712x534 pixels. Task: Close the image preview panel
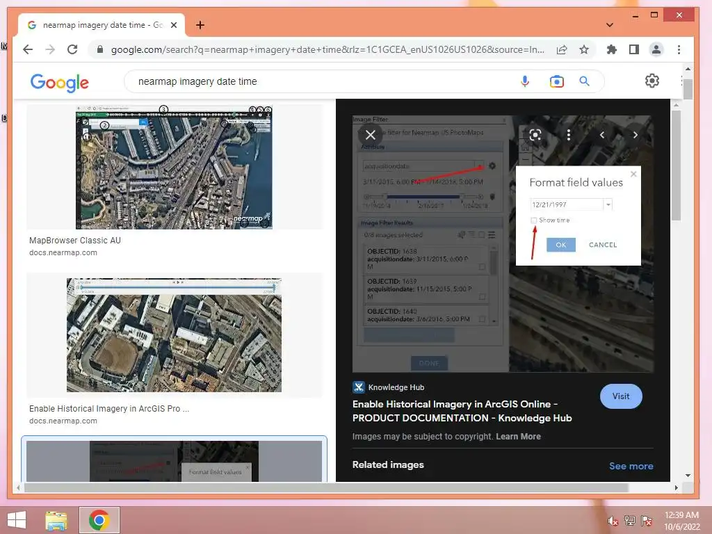pyautogui.click(x=371, y=135)
